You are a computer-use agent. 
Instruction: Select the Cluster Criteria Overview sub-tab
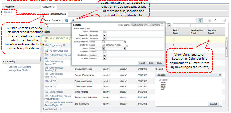click(54, 14)
